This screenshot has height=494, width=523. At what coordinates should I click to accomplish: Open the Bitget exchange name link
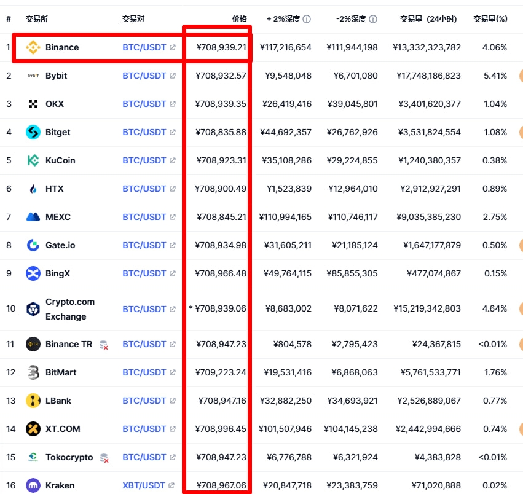[x=58, y=133]
